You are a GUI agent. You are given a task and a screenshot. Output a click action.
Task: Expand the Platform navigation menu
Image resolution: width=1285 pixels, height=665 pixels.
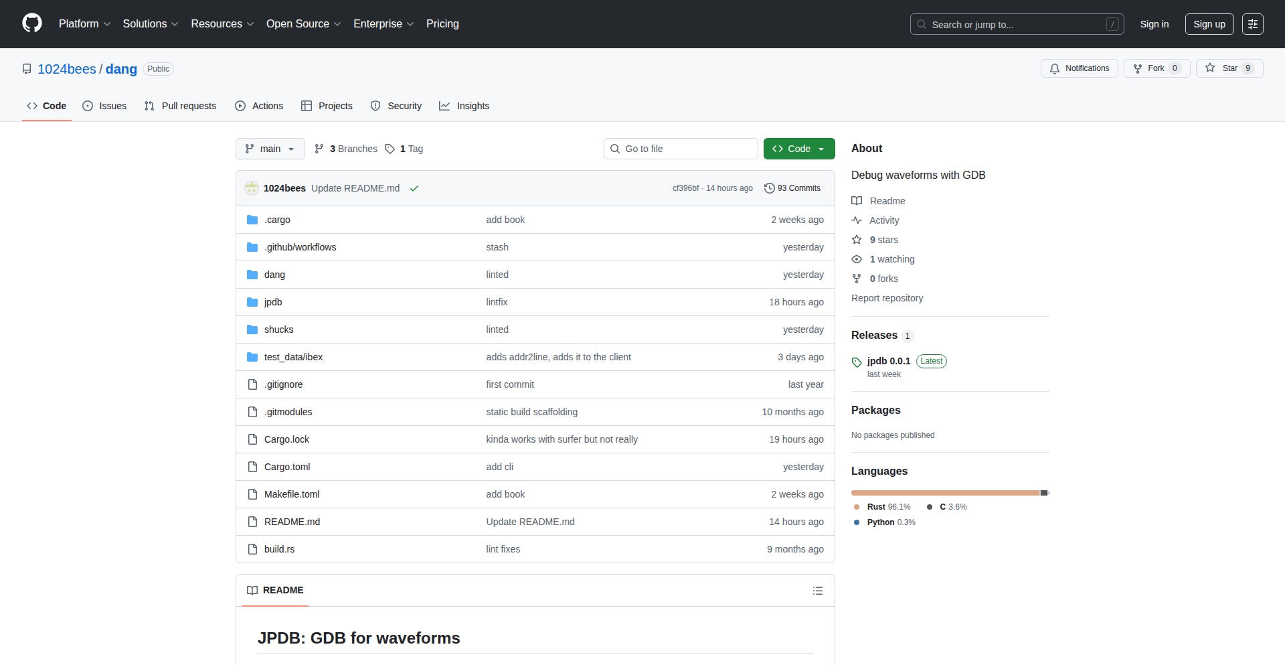[84, 24]
